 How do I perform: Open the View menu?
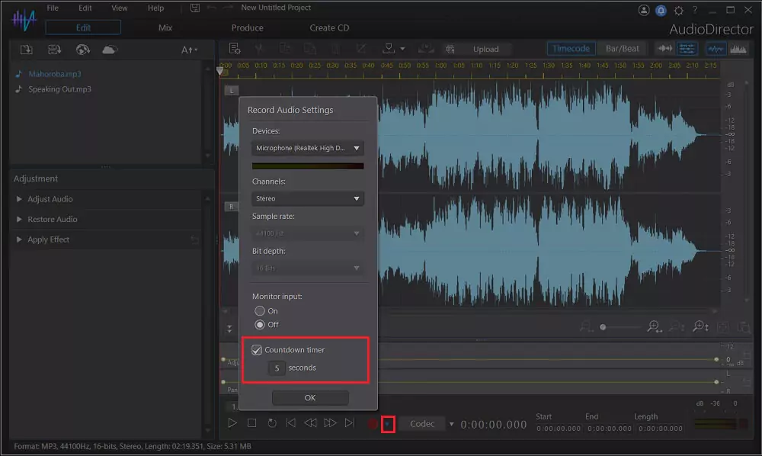tap(119, 8)
